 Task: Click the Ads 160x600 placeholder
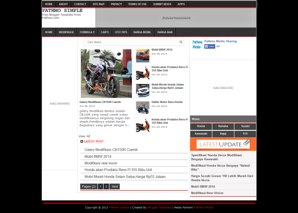click(x=60, y=103)
